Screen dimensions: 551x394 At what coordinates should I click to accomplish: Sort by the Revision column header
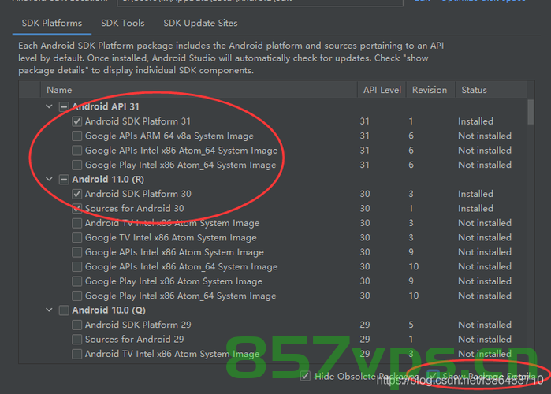tap(431, 90)
